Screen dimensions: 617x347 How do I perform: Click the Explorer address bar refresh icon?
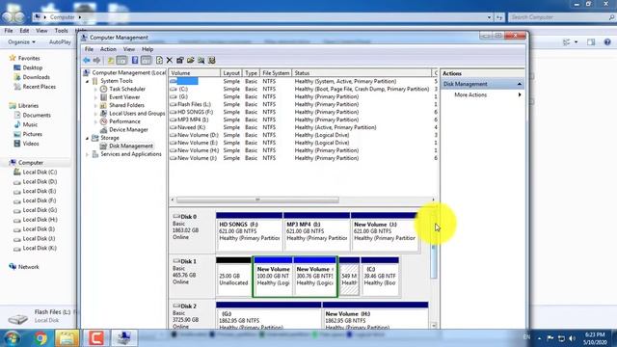coord(499,17)
